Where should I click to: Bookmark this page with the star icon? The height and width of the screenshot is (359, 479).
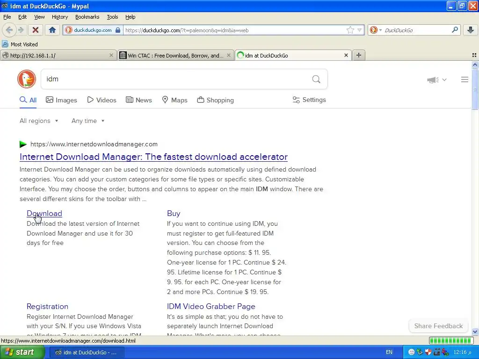tap(350, 30)
